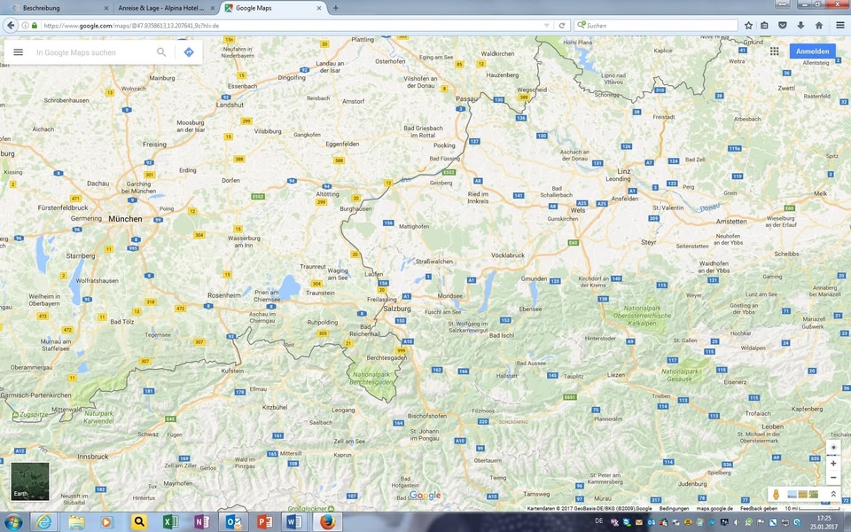Image resolution: width=851 pixels, height=532 pixels.
Task: Open the downloads arrow icon
Action: pyautogui.click(x=800, y=26)
